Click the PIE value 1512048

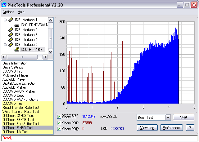point(89,117)
